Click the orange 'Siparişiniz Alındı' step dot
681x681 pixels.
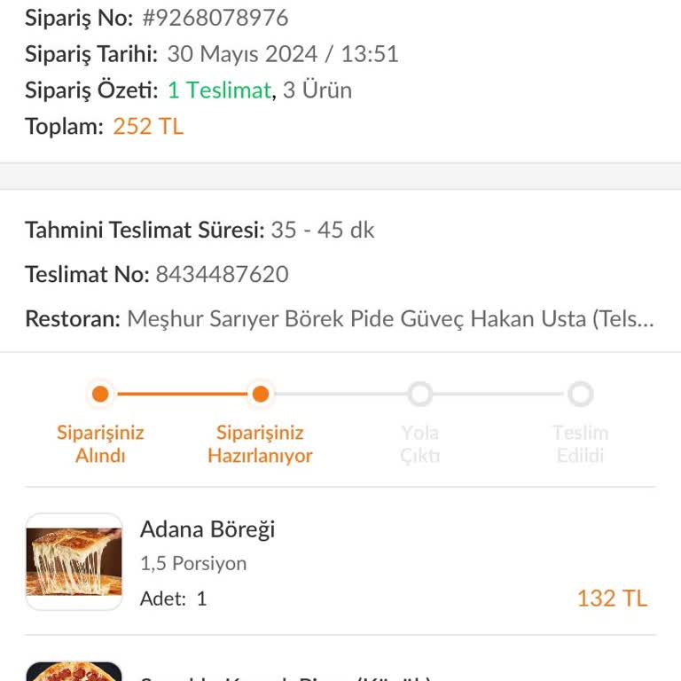click(x=100, y=394)
